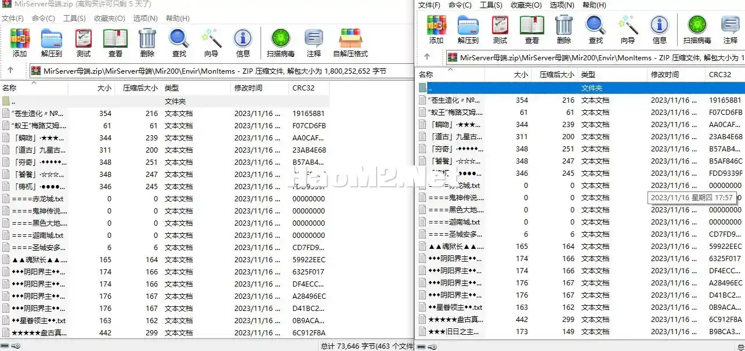Image resolution: width=745 pixels, height=351 pixels.
Task: Open 工具(S) menu in left window
Action: point(75,18)
